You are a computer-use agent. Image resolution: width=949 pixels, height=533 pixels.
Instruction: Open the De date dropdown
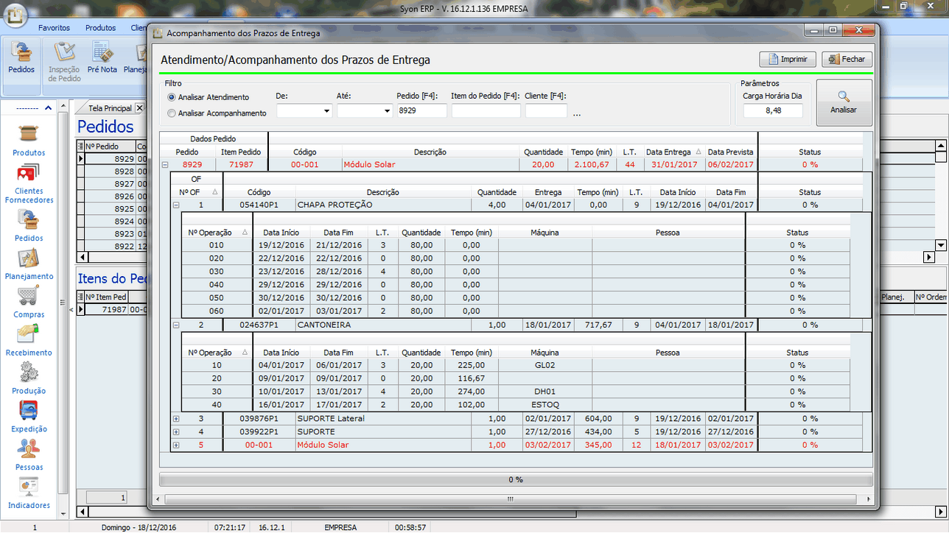pos(327,111)
